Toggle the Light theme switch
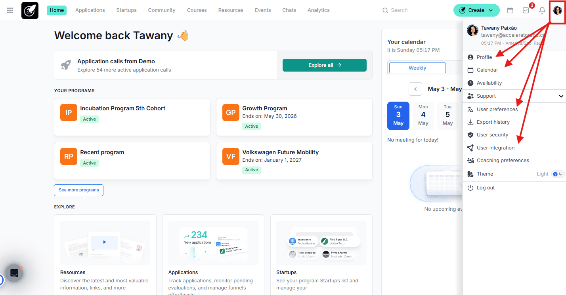The width and height of the screenshot is (566, 295). [558, 174]
